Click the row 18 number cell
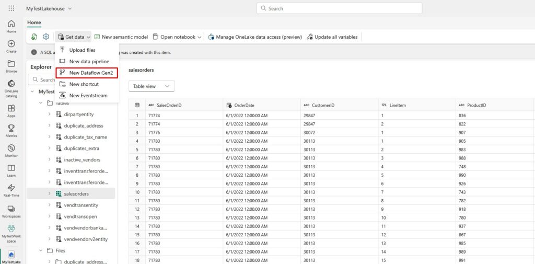This screenshot has width=535, height=264. [x=137, y=260]
